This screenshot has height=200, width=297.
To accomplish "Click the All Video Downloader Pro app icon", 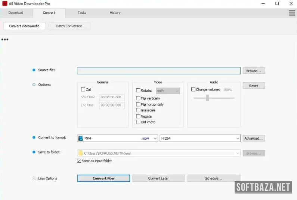I will click(5, 4).
